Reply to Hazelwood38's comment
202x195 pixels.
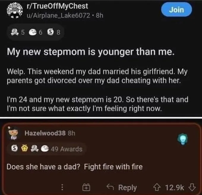pyautogui.click(x=122, y=187)
